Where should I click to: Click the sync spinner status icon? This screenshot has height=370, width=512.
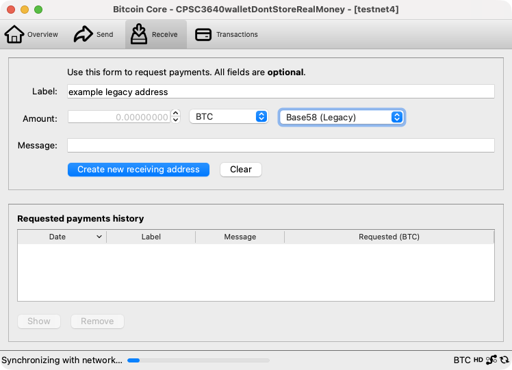pos(504,360)
